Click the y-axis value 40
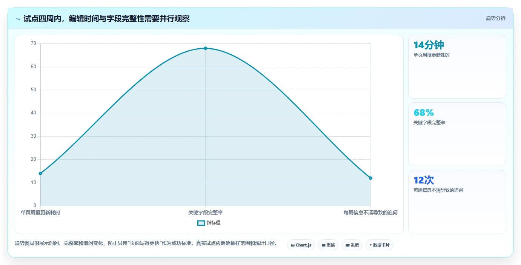The image size is (521, 265). tap(34, 113)
